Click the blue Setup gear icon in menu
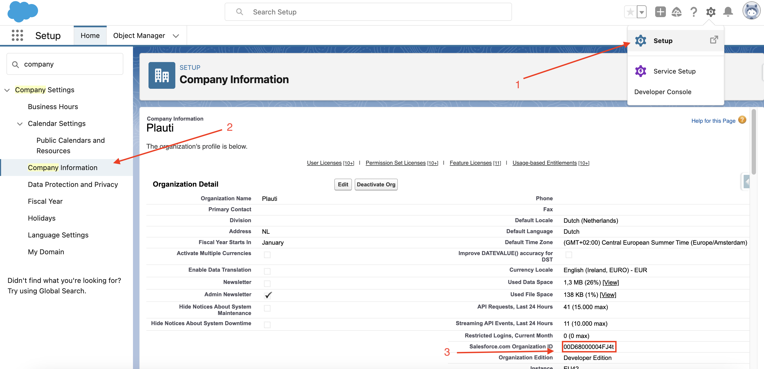 pos(641,41)
